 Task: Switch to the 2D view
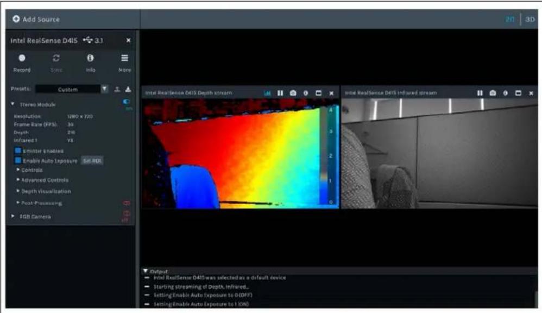[x=510, y=19]
